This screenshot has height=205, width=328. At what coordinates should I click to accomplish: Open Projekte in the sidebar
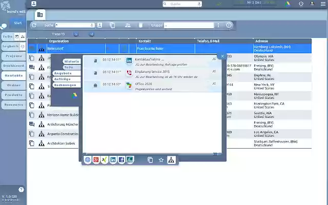14,56
